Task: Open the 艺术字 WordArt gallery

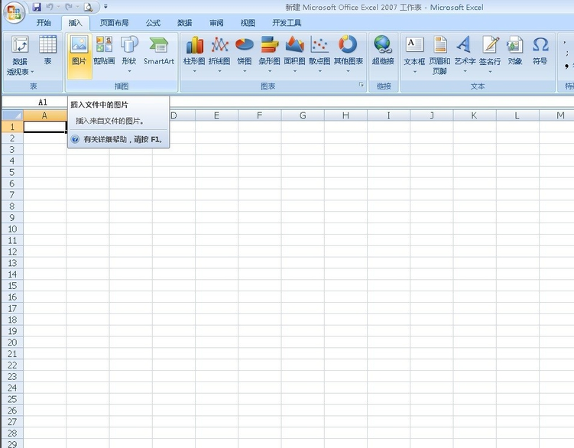Action: [465, 54]
